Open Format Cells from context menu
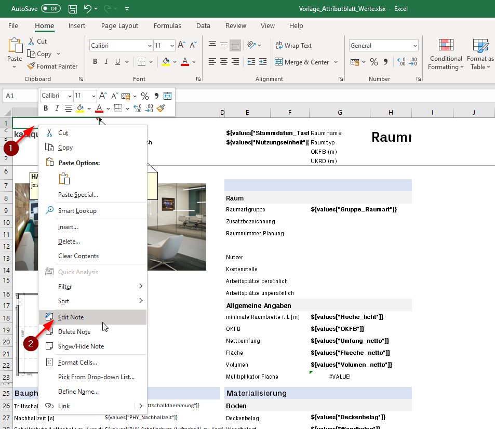 click(x=92, y=363)
